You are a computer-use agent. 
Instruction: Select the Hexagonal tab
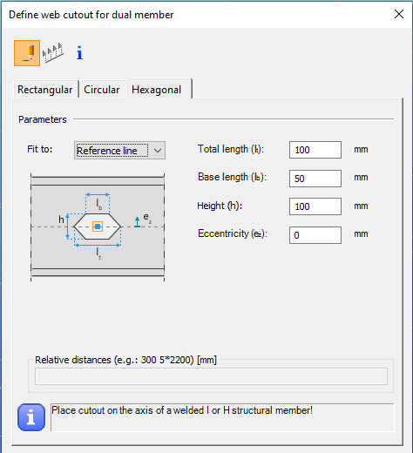click(157, 90)
